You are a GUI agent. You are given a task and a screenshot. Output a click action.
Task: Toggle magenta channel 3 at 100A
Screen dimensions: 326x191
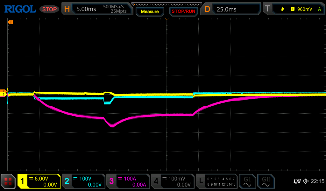[128, 181]
